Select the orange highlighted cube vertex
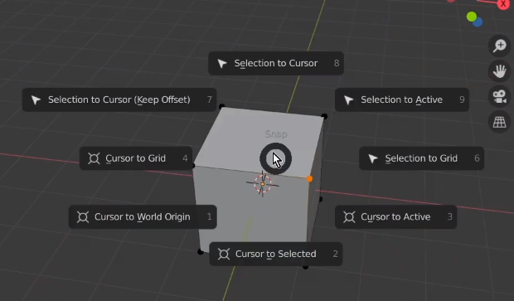 pos(309,179)
